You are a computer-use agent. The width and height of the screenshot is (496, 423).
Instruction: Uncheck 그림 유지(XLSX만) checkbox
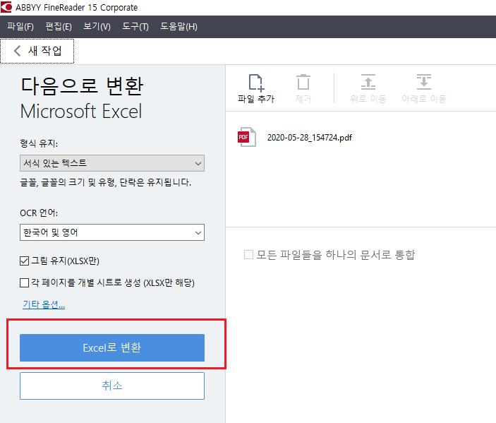25,261
